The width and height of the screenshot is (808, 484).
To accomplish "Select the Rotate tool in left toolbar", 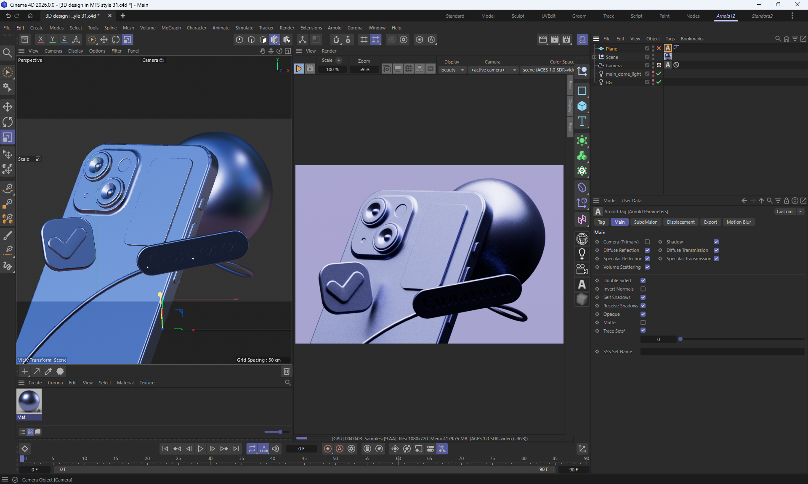I will click(8, 122).
